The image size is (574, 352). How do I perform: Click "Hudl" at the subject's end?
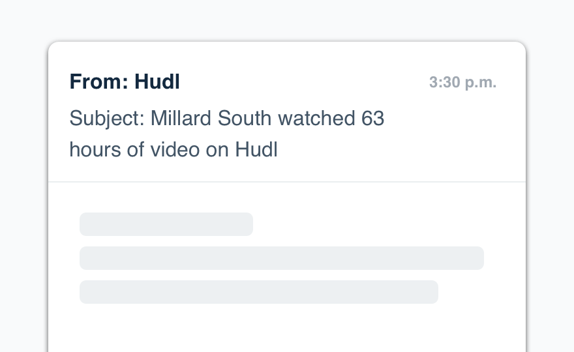click(x=256, y=150)
